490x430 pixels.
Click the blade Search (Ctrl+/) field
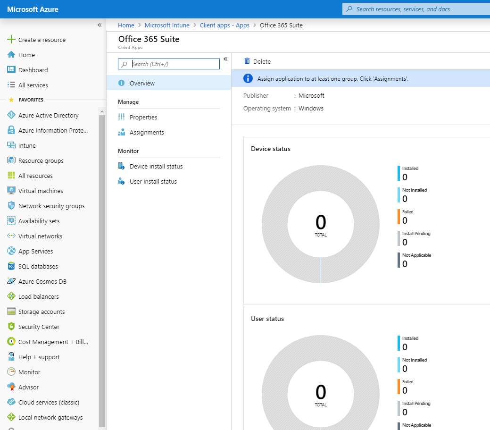tap(174, 64)
